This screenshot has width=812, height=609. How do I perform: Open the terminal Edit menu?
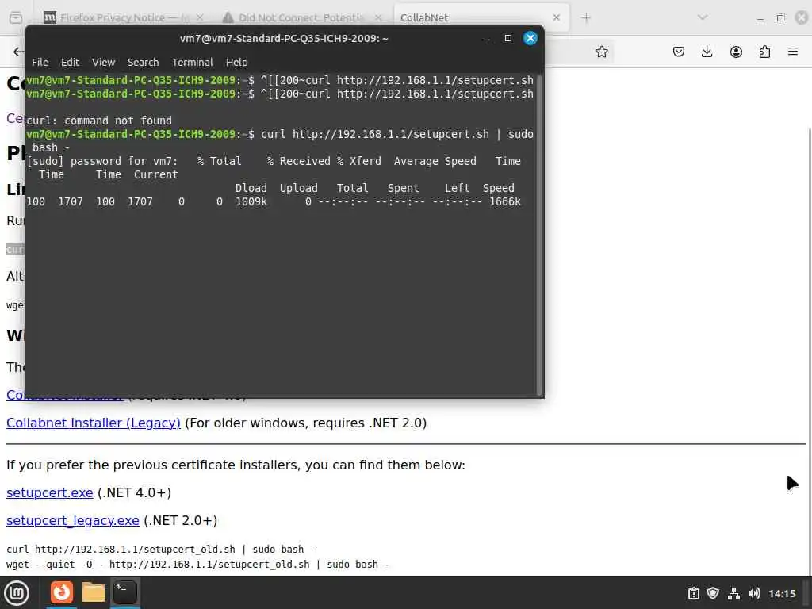pyautogui.click(x=70, y=62)
